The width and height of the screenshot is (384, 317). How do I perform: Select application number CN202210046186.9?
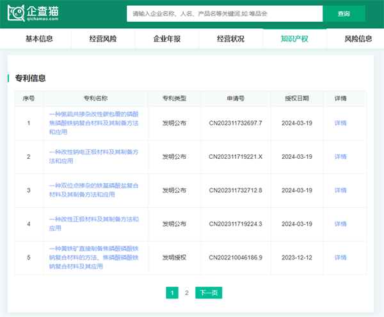pos(236,257)
